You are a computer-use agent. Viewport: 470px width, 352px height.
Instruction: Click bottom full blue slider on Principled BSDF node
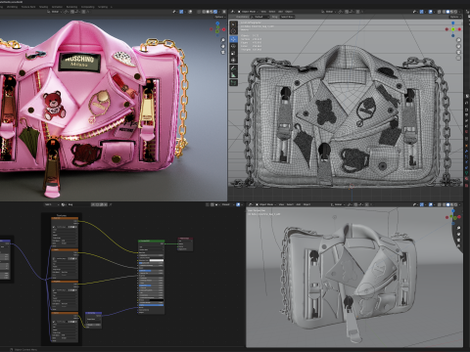coord(151,305)
